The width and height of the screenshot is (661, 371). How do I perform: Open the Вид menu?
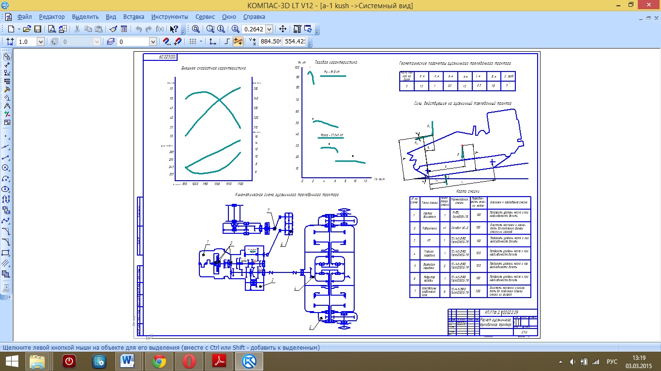pos(111,16)
